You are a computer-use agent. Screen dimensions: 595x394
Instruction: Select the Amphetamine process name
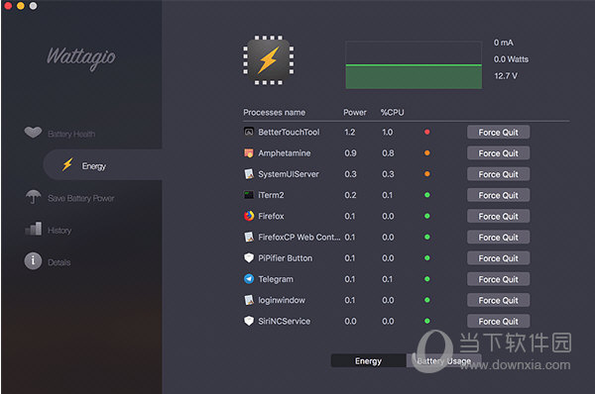click(285, 153)
